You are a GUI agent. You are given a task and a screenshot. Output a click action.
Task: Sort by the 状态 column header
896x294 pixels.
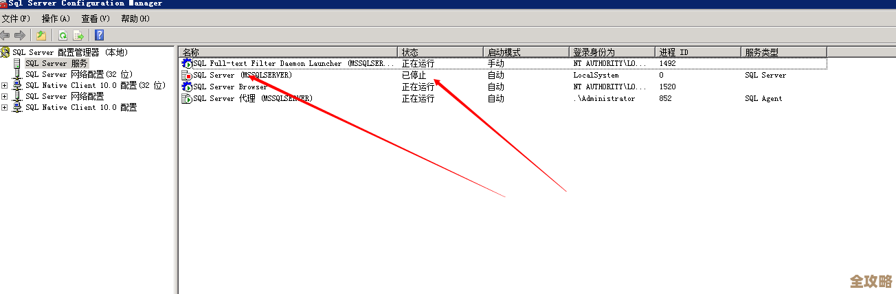[440, 52]
